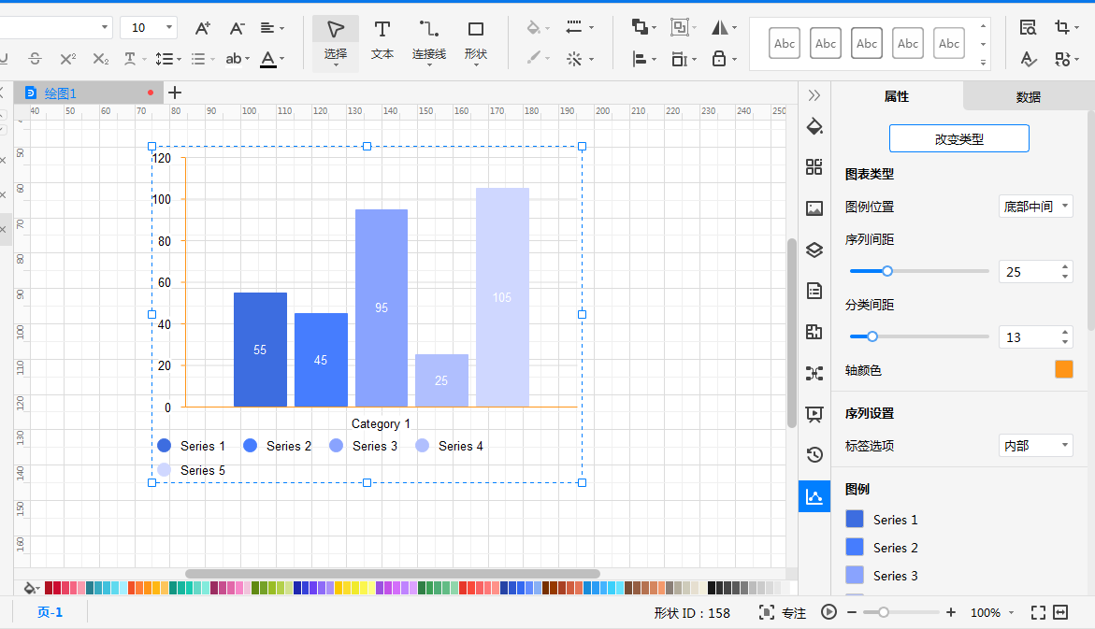Click the Category 1 axis label

tap(381, 423)
